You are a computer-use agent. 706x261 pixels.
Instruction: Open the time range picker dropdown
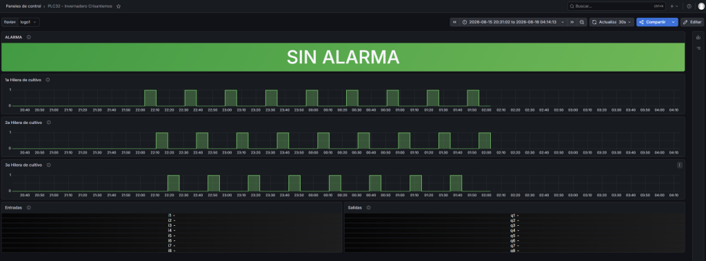click(x=514, y=22)
